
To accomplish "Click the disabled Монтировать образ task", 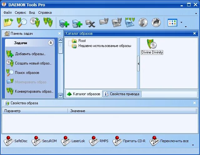I will click(31, 82).
